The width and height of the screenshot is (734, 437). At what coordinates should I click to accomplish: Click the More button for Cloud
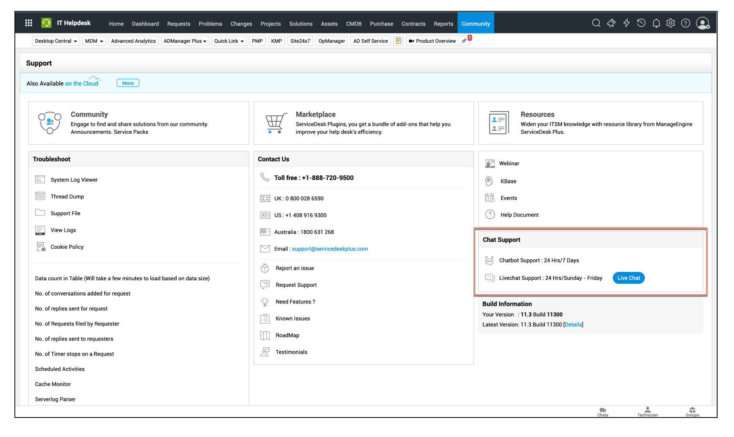(128, 83)
